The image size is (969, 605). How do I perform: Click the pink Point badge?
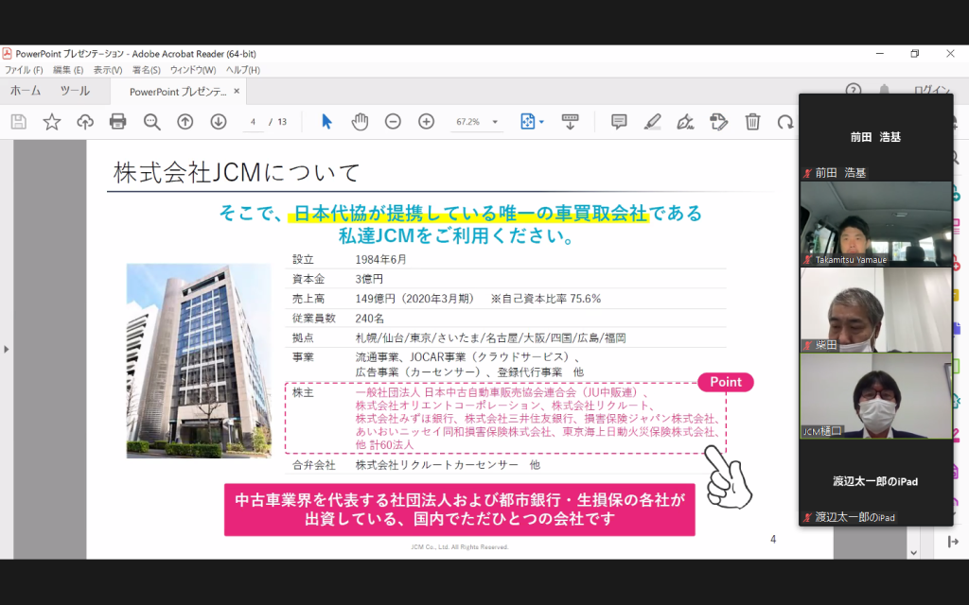pyautogui.click(x=726, y=382)
